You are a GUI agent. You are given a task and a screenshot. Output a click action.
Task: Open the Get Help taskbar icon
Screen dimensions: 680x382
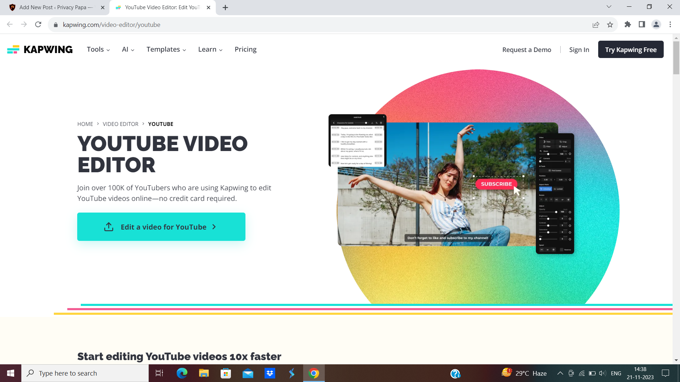point(455,374)
